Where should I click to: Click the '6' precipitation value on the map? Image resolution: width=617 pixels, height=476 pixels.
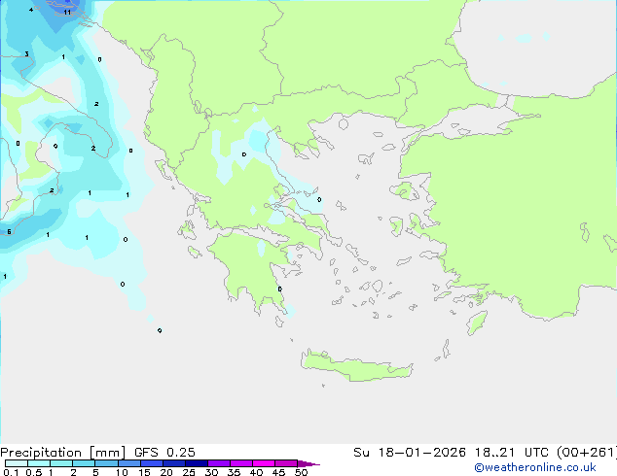9,232
